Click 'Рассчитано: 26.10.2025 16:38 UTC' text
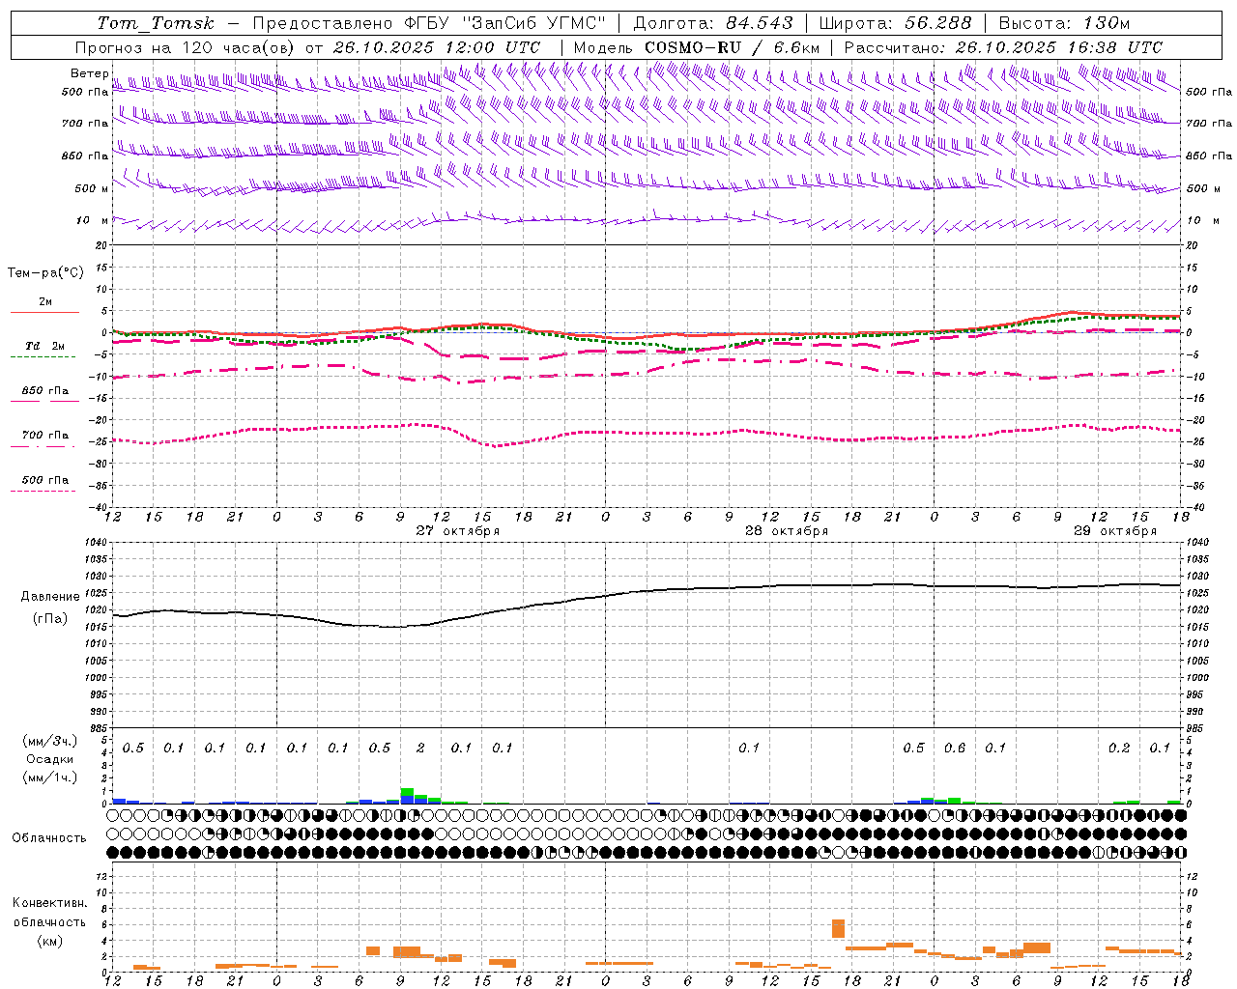Screen dimensions: 1237x989 pyautogui.click(x=1003, y=47)
